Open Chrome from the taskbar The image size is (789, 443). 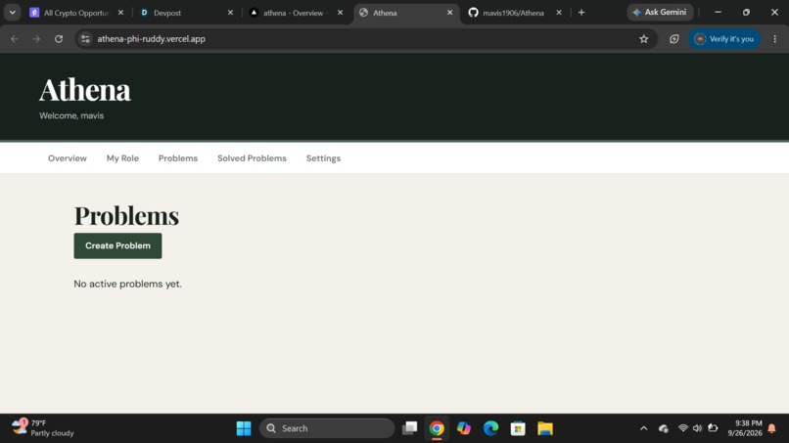tap(437, 428)
